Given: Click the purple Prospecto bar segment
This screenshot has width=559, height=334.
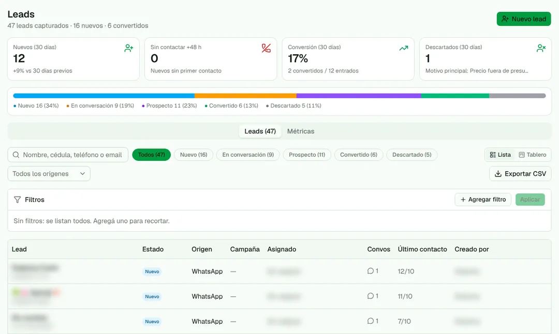Looking at the screenshot, I should [359, 96].
